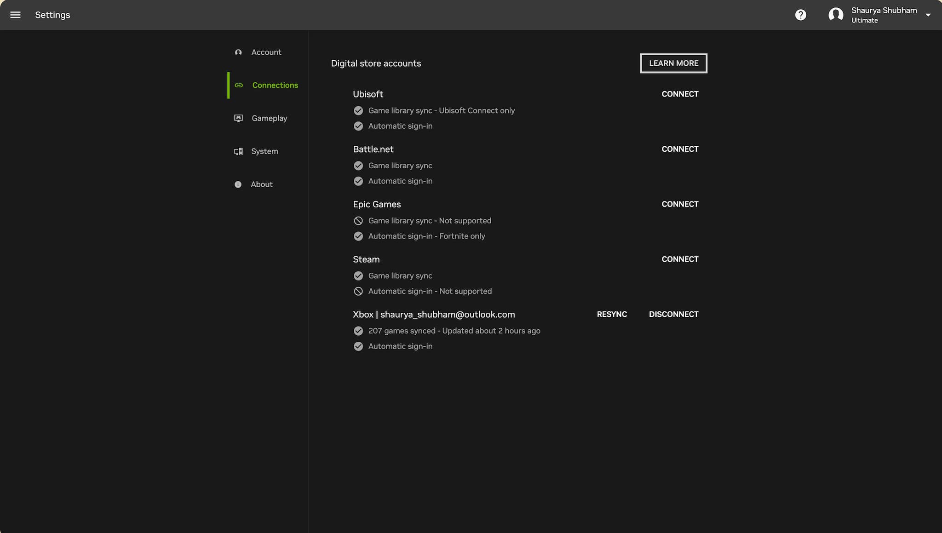Click '207 games synced - Updated about 2 hours ago'
Screen dimensions: 942x533
pyautogui.click(x=454, y=331)
